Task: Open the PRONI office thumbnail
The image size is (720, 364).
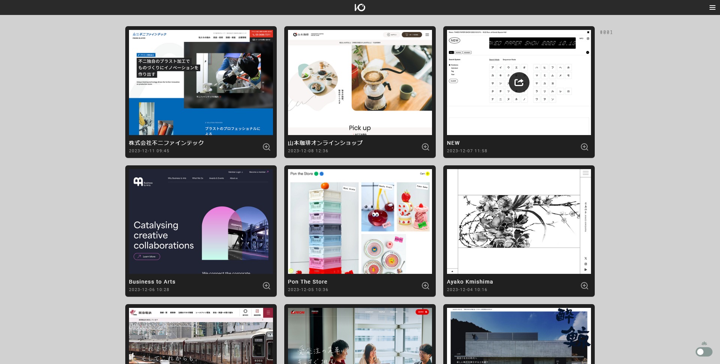Action: (x=360, y=336)
